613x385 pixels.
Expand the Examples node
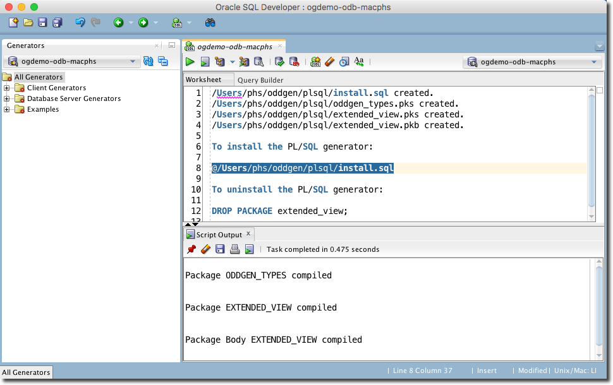[x=7, y=109]
